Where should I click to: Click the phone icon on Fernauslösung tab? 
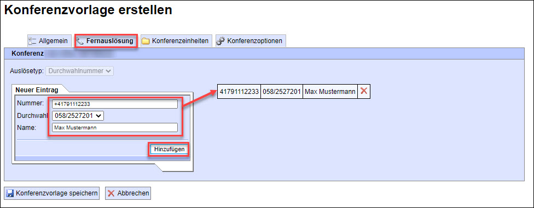pyautogui.click(x=80, y=41)
